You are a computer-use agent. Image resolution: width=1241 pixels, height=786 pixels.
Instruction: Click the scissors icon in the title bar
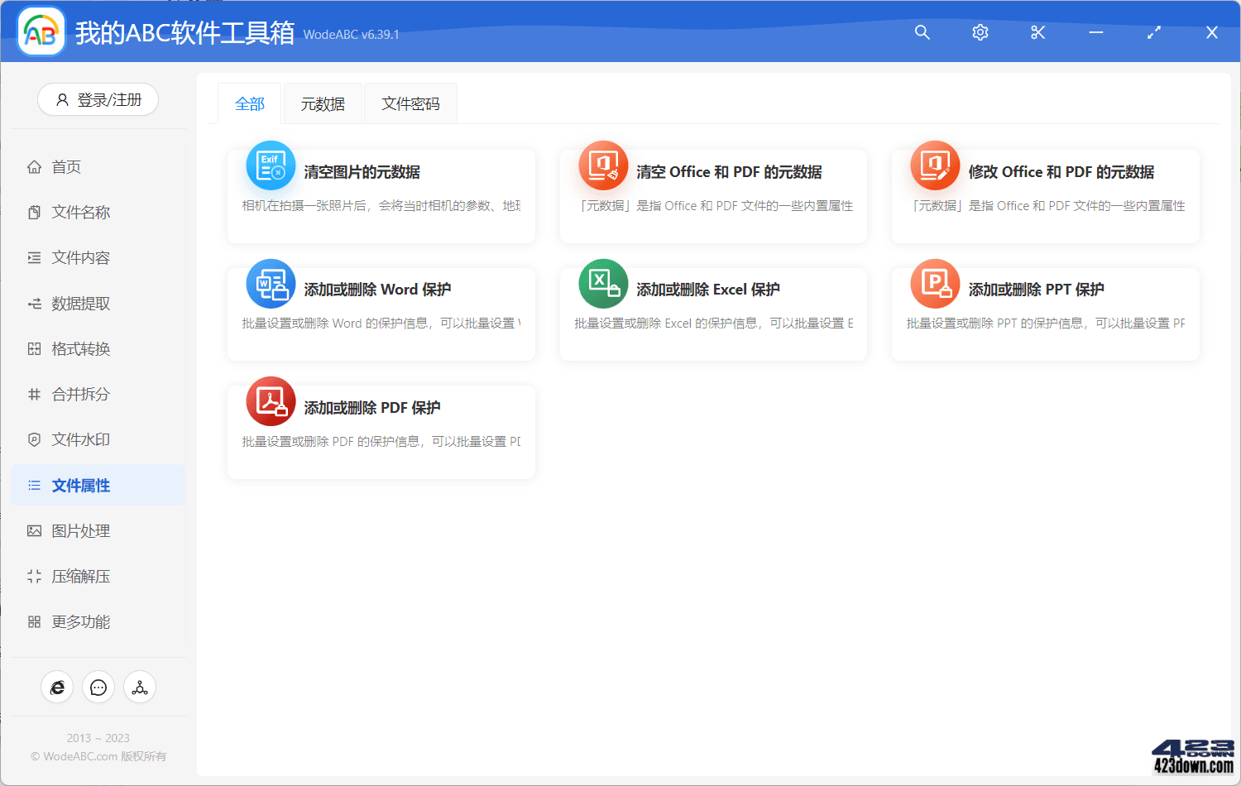point(1037,32)
